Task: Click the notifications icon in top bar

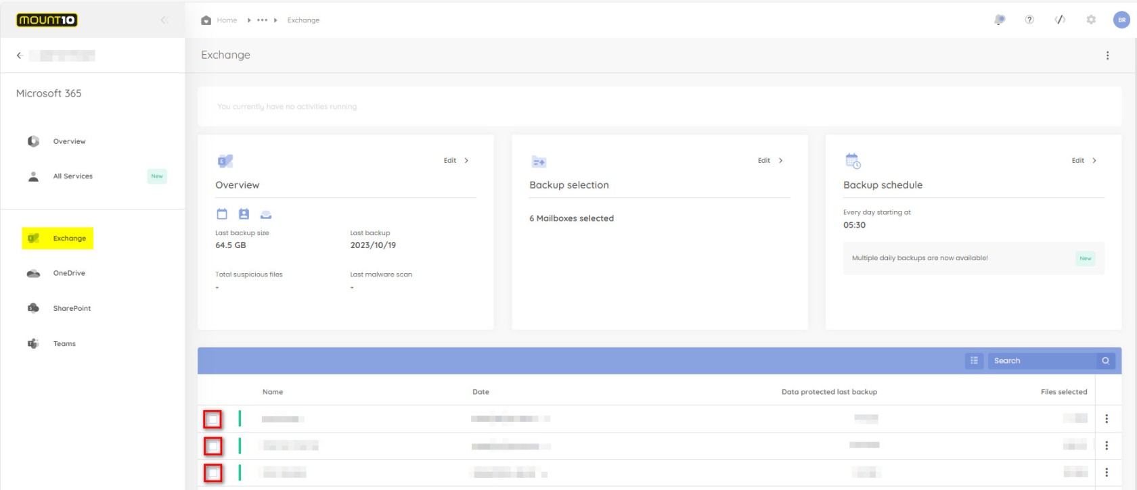Action: tap(999, 20)
